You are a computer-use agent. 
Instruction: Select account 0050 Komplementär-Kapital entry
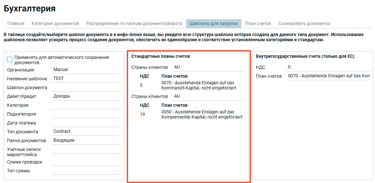coord(202,115)
